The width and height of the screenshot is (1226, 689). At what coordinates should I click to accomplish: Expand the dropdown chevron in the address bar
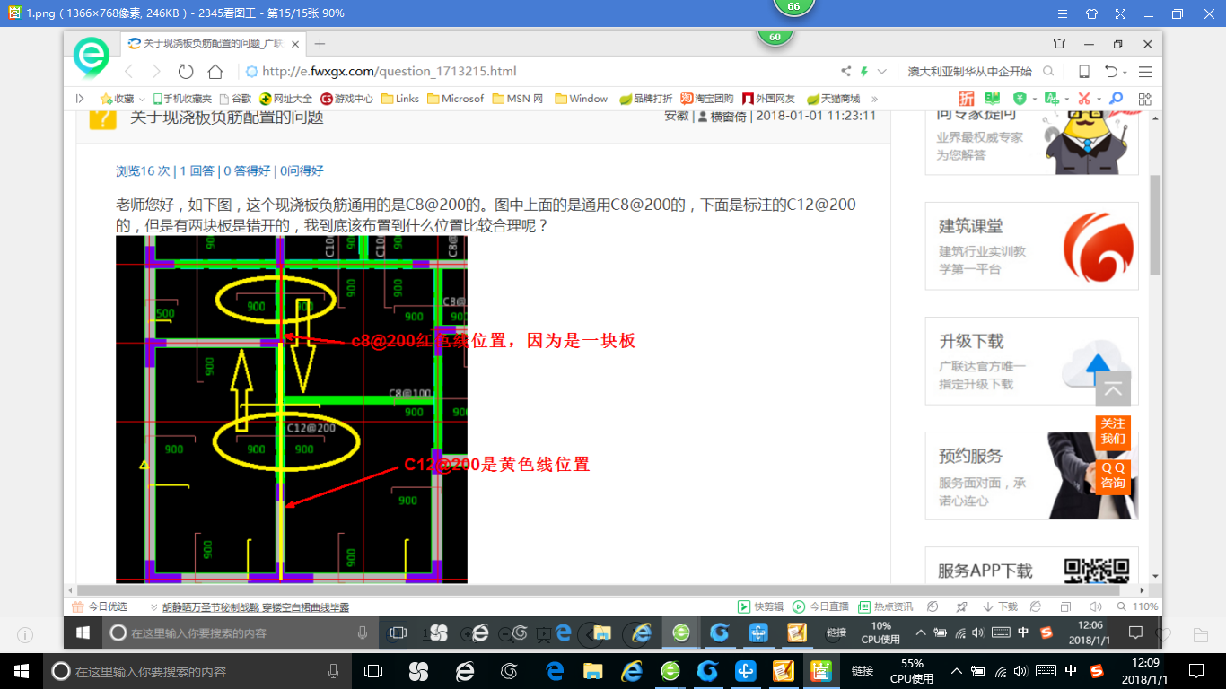882,72
